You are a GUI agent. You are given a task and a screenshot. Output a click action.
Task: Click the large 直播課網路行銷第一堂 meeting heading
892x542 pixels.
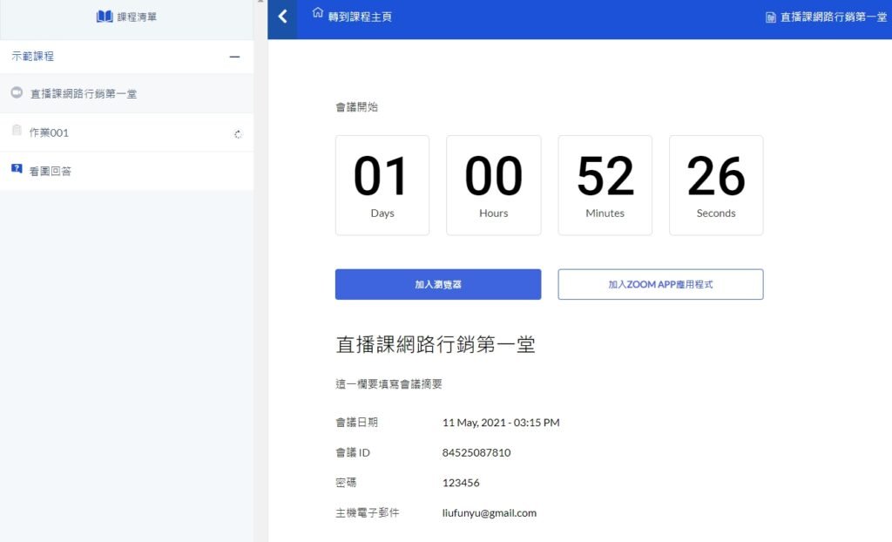tap(436, 344)
